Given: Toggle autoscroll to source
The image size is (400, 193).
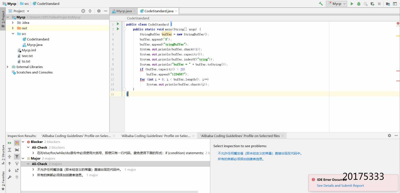Looking at the screenshot, I should point(17,164).
